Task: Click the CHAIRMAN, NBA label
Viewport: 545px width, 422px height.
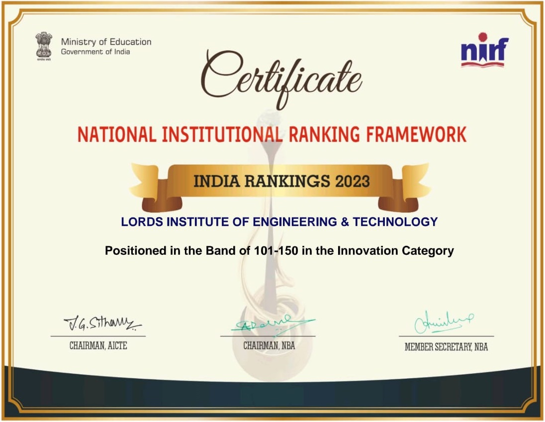Action: (269, 345)
